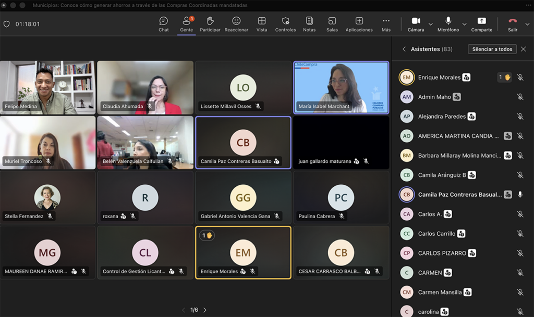Open the Reaccionar emoji menu
This screenshot has width=534, height=317.
236,24
